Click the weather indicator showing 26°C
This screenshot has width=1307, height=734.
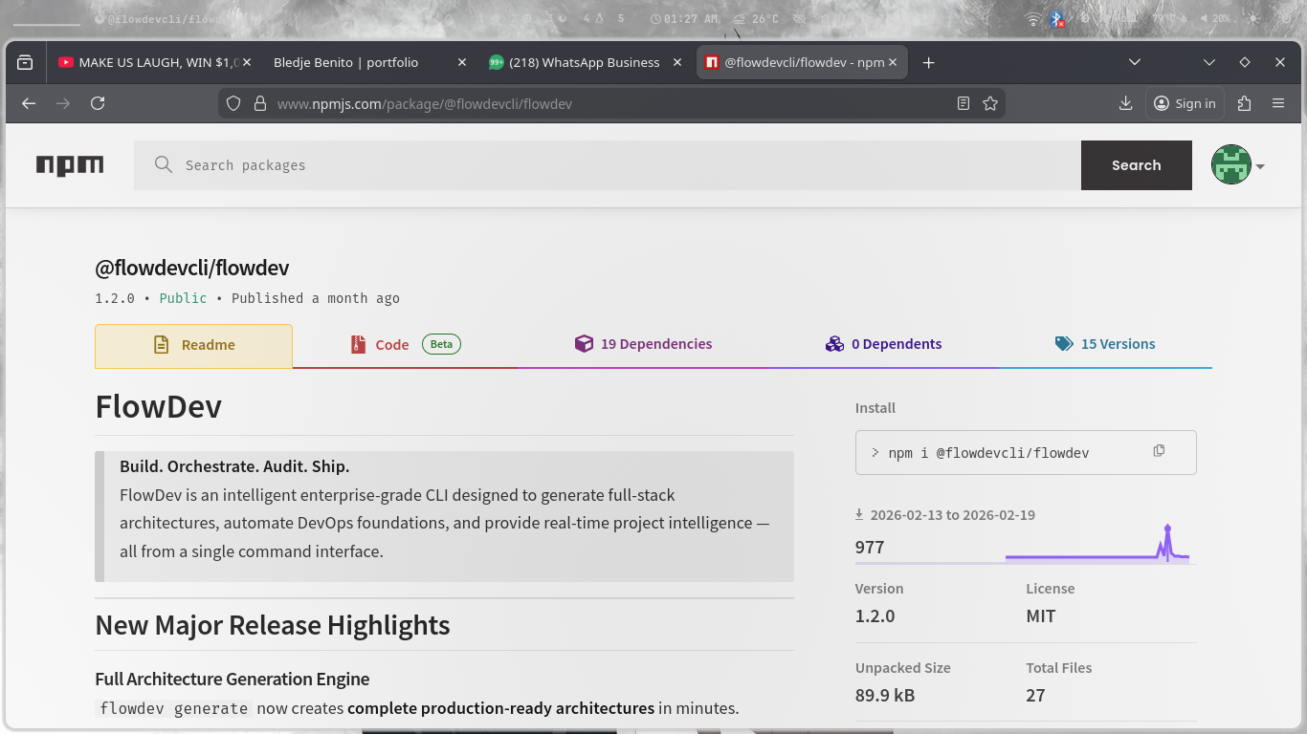click(x=756, y=19)
